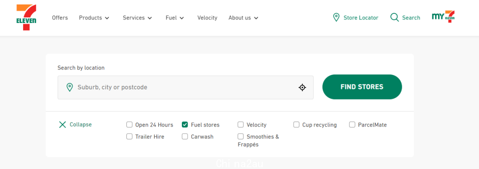This screenshot has width=479, height=169.
Task: Enable the Open 24 Hours checkbox
Action: coord(130,125)
